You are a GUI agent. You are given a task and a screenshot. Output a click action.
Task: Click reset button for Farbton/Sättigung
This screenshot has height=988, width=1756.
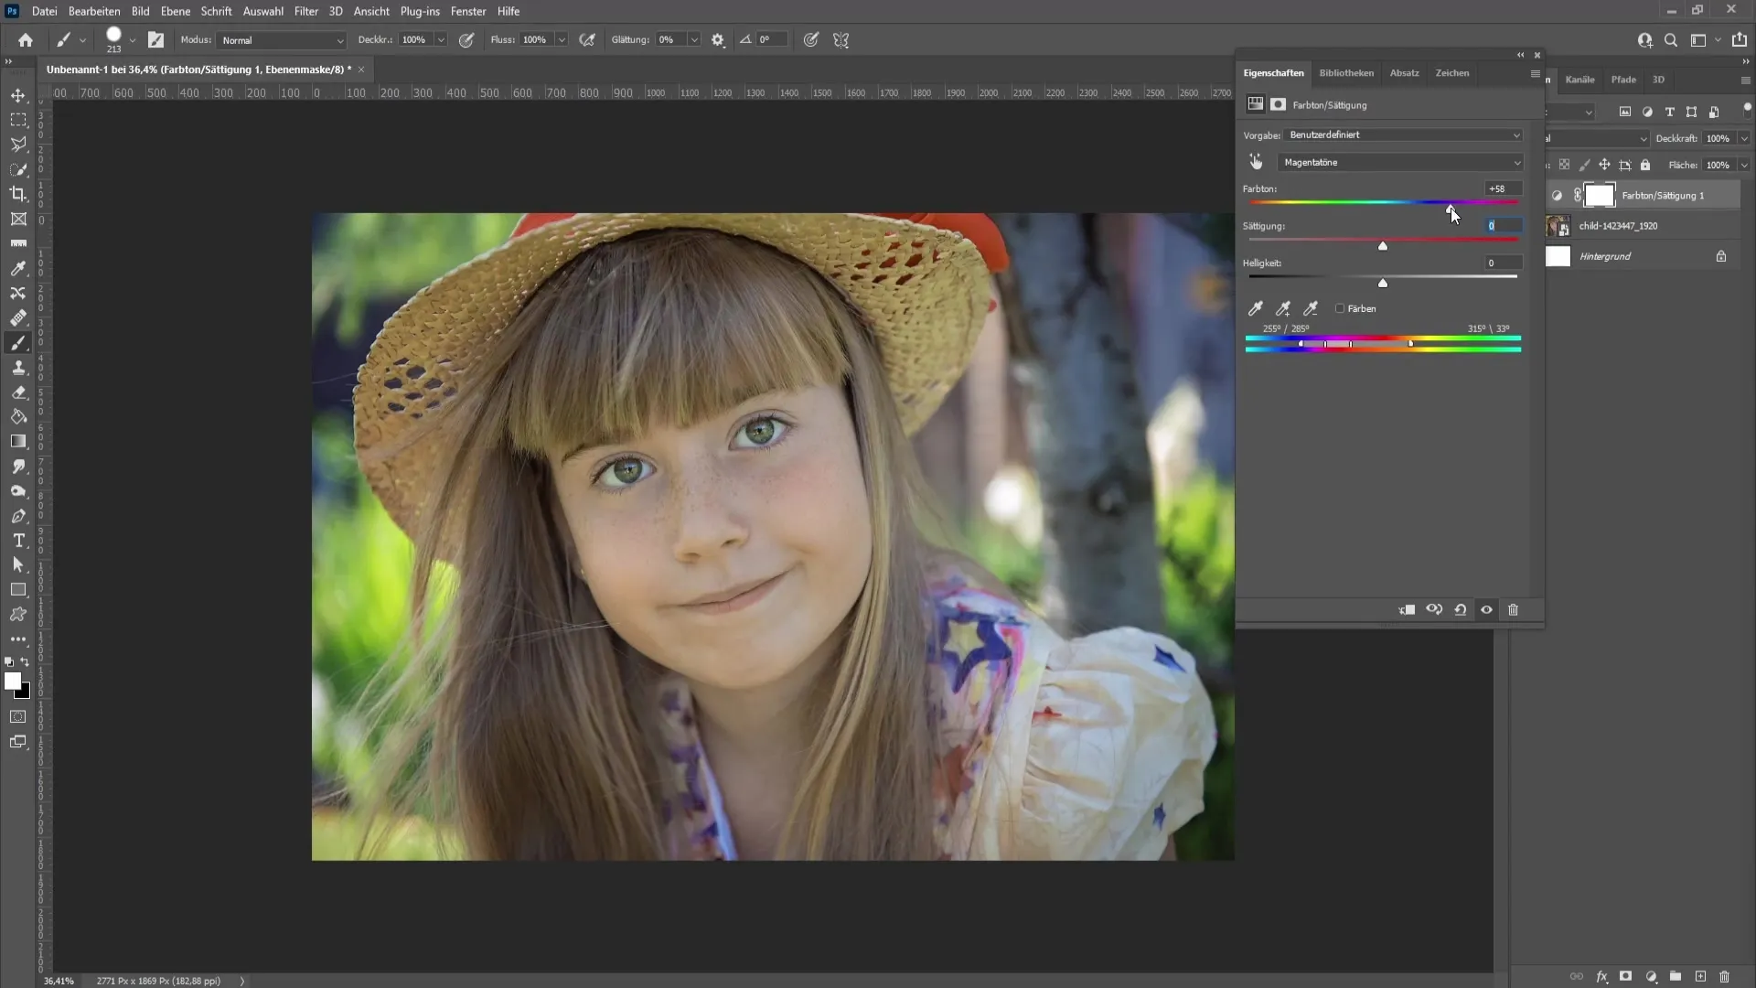1461,609
